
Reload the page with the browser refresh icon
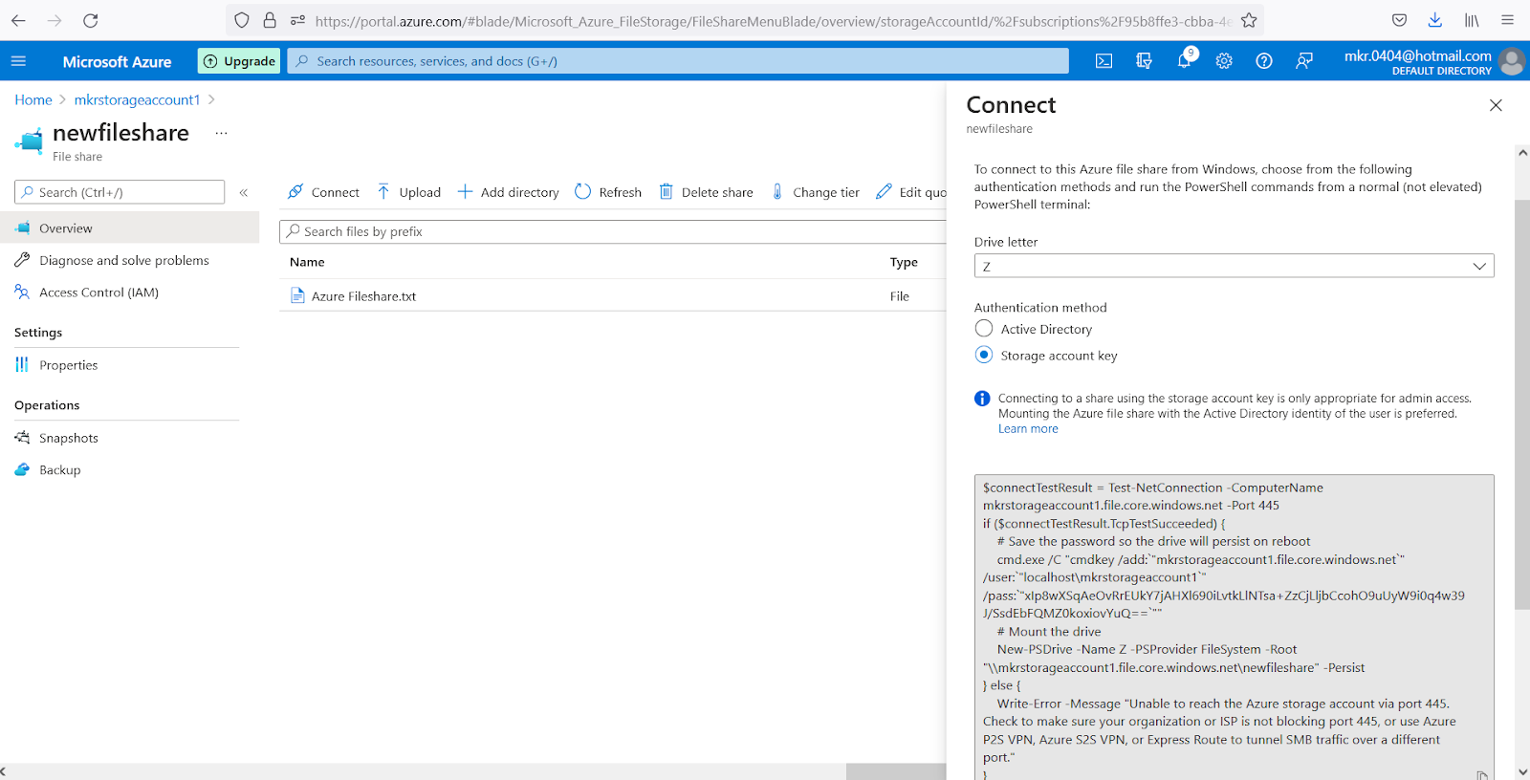[x=90, y=20]
